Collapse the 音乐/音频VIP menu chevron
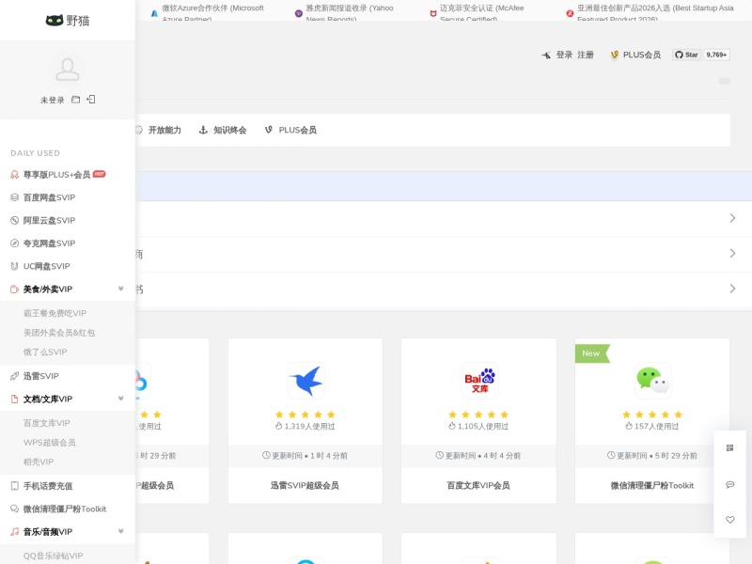Screen dimensions: 752x564 click(121, 531)
